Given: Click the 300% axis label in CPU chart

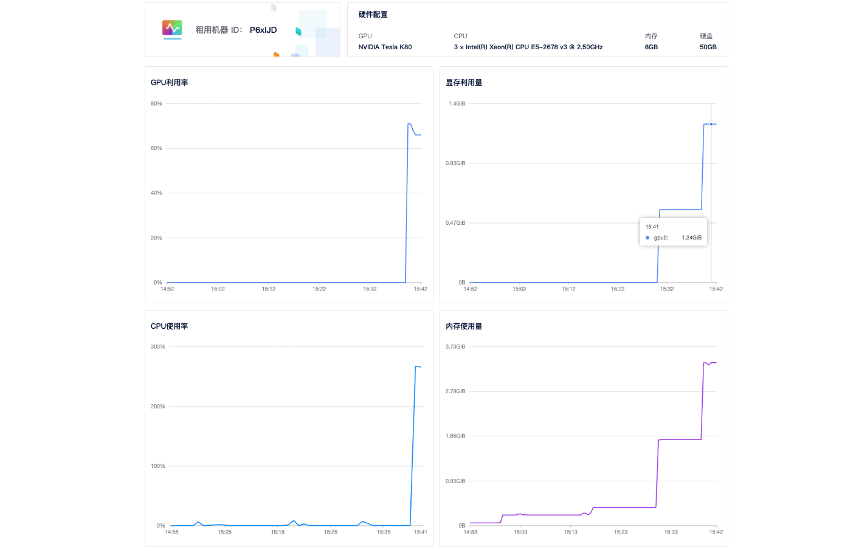Looking at the screenshot, I should [x=157, y=347].
